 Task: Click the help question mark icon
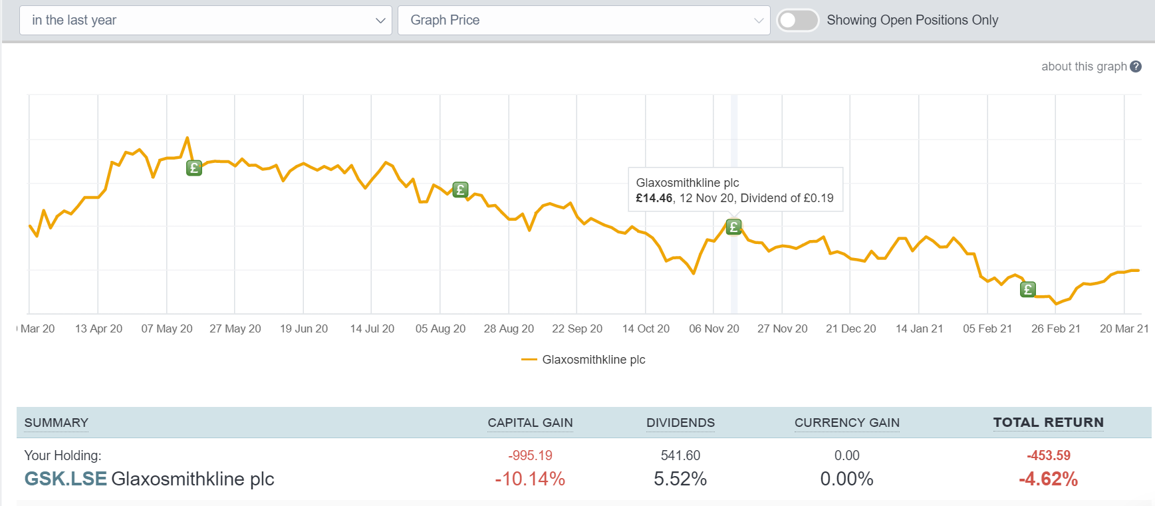tap(1136, 66)
